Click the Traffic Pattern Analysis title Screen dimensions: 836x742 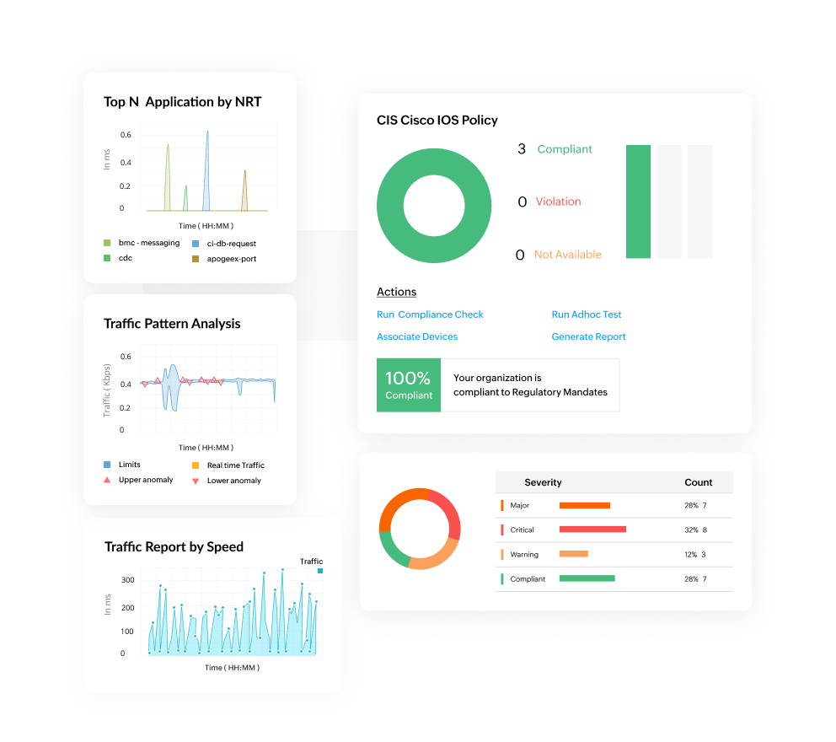(172, 324)
